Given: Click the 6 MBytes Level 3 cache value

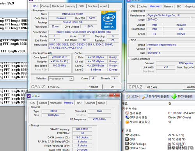Looking at the screenshot, I should (x=96, y=70).
